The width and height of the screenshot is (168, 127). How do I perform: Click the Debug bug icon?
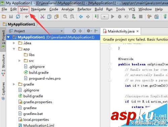120,17
